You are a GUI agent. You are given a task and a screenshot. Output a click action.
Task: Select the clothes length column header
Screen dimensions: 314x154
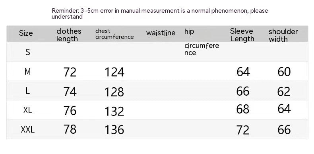pos(69,35)
